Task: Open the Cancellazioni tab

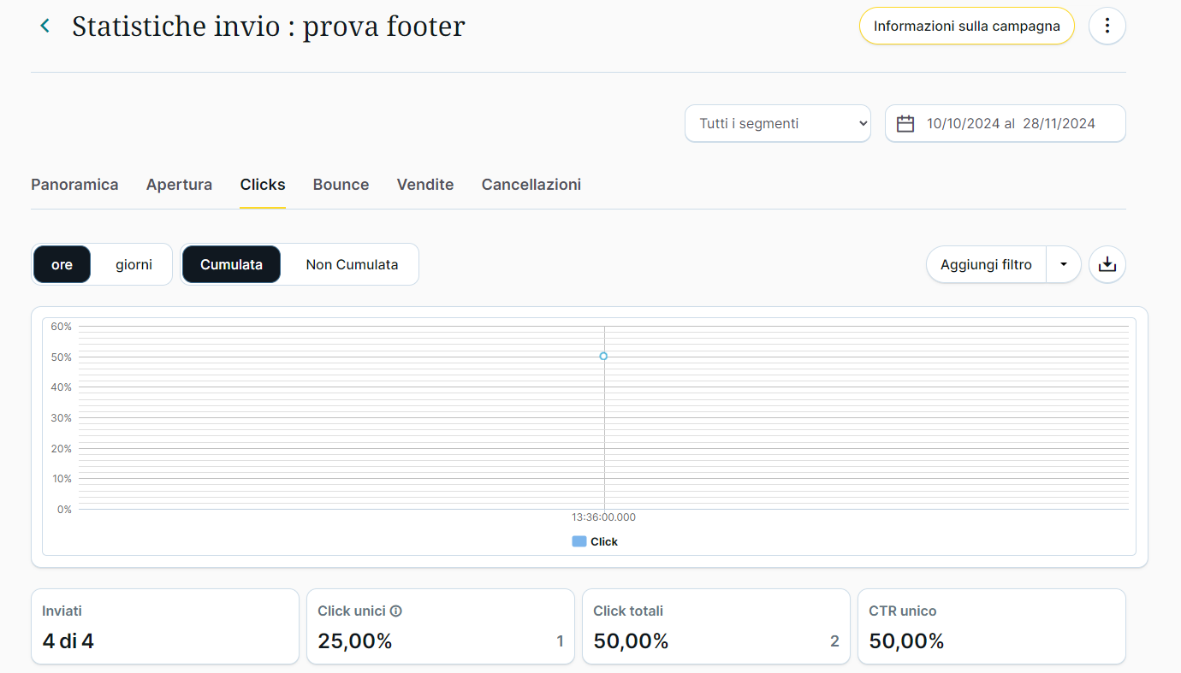Action: pos(531,185)
